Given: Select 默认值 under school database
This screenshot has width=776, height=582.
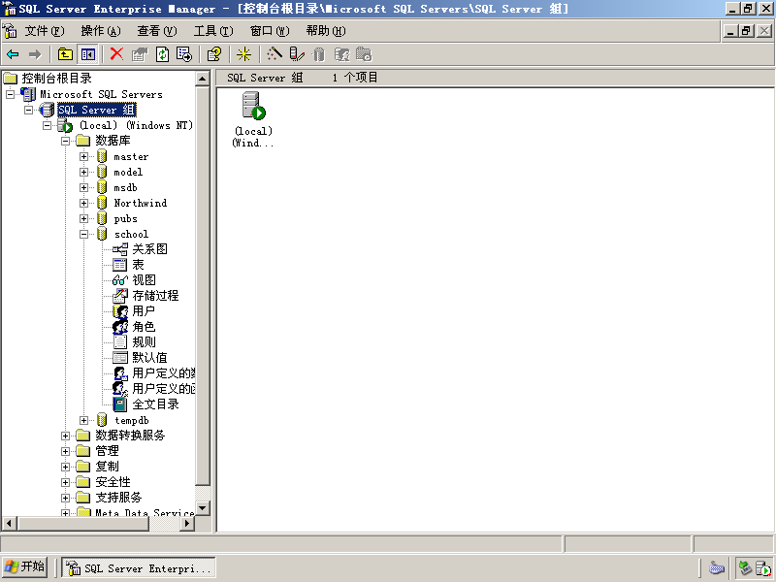Looking at the screenshot, I should tap(149, 357).
